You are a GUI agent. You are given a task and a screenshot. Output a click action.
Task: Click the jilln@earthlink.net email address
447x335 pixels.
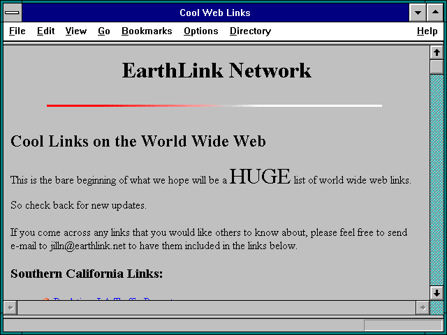click(x=88, y=246)
